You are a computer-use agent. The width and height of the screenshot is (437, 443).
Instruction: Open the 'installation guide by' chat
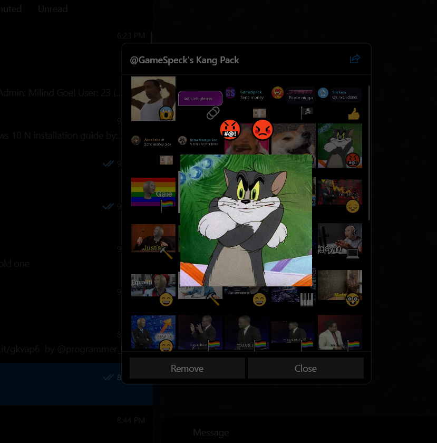pyautogui.click(x=61, y=136)
